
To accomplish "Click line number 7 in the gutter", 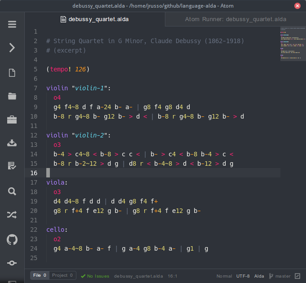I will (35, 88).
